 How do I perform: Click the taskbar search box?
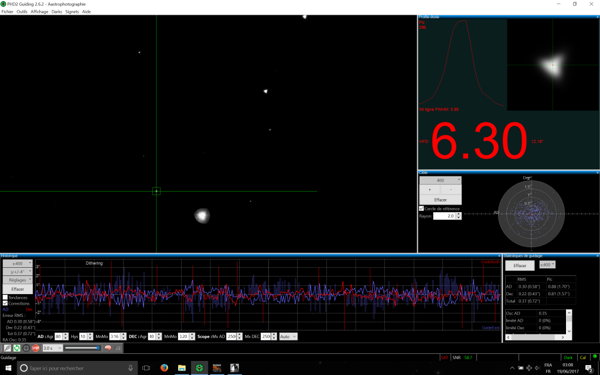click(x=77, y=368)
